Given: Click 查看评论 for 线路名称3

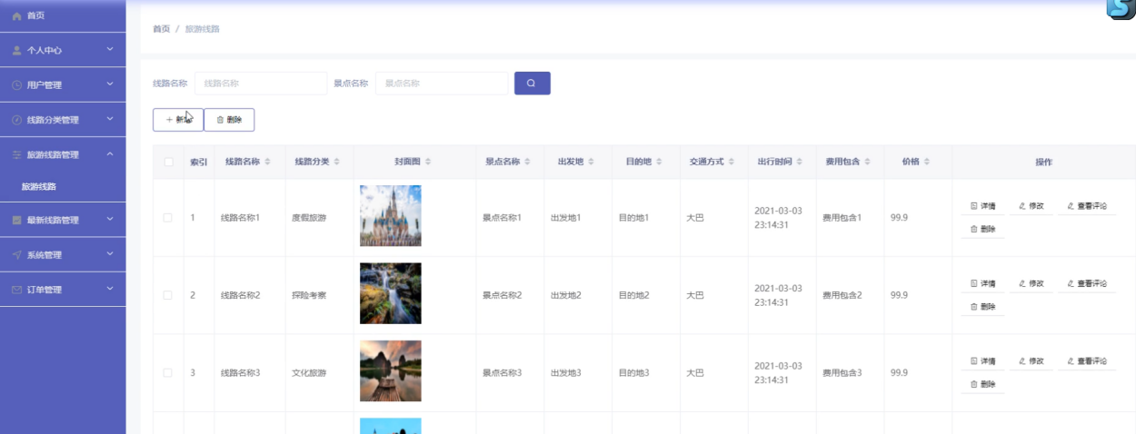Looking at the screenshot, I should (x=1087, y=361).
